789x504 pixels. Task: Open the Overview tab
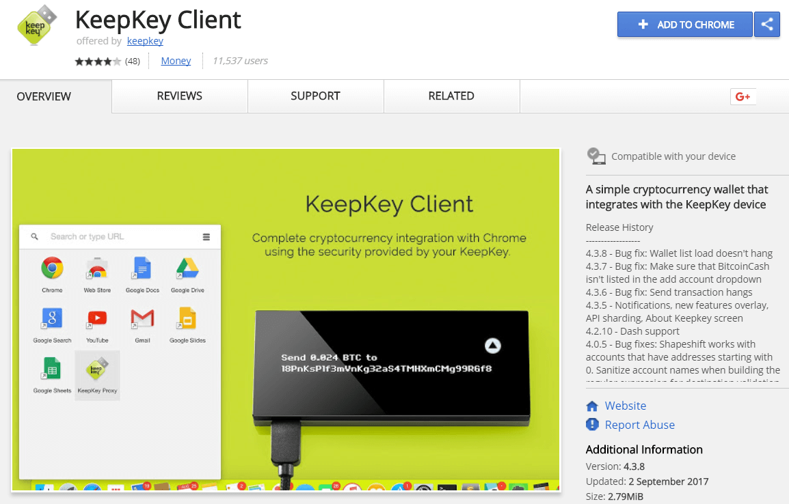pos(44,96)
